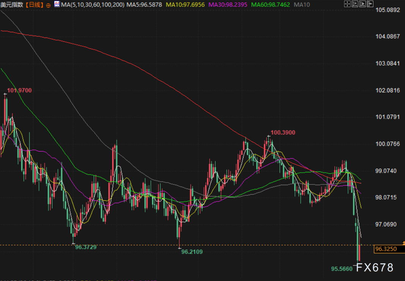The width and height of the screenshot is (405, 281).
Task: Click the truncated gray MA10 label
Action: click(302, 5)
